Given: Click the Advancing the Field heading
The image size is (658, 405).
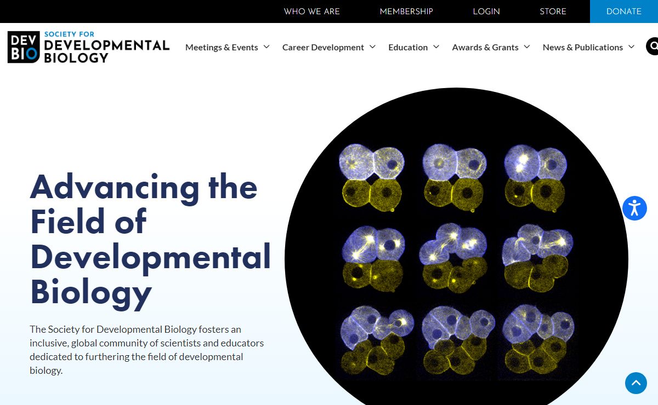Looking at the screenshot, I should 150,239.
